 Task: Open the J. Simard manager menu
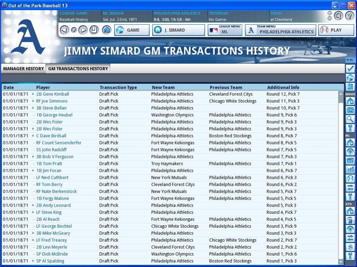(178, 30)
